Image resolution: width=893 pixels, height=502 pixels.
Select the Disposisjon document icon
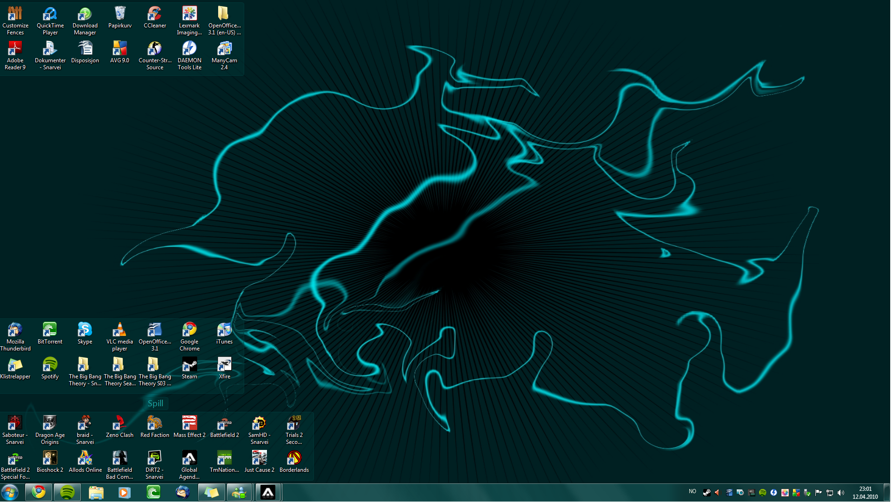pyautogui.click(x=85, y=53)
